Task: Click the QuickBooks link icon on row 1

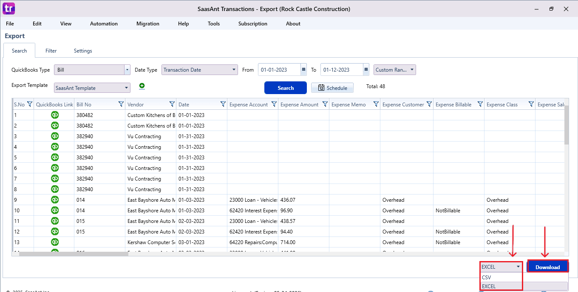Action: [x=54, y=115]
